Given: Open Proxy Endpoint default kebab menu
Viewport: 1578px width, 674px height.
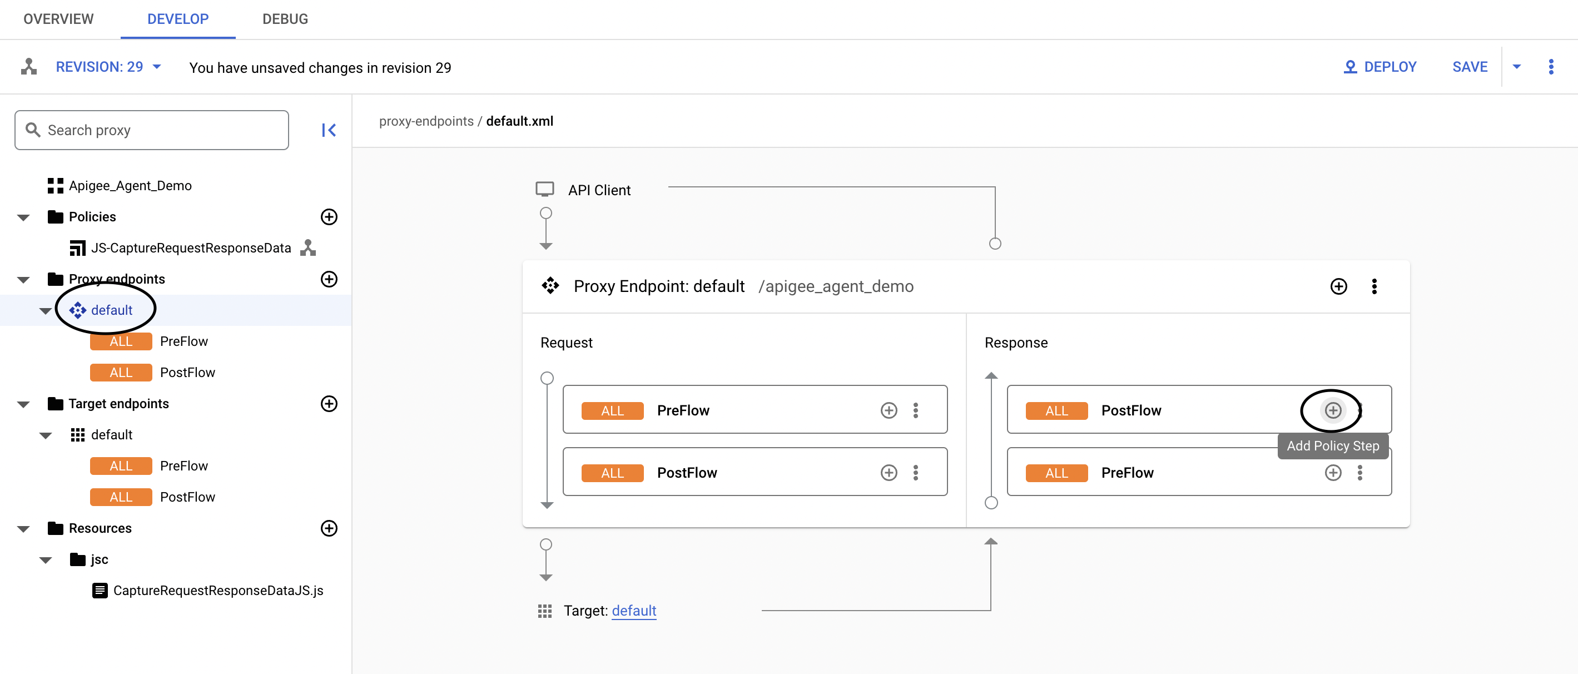Looking at the screenshot, I should pos(1374,287).
